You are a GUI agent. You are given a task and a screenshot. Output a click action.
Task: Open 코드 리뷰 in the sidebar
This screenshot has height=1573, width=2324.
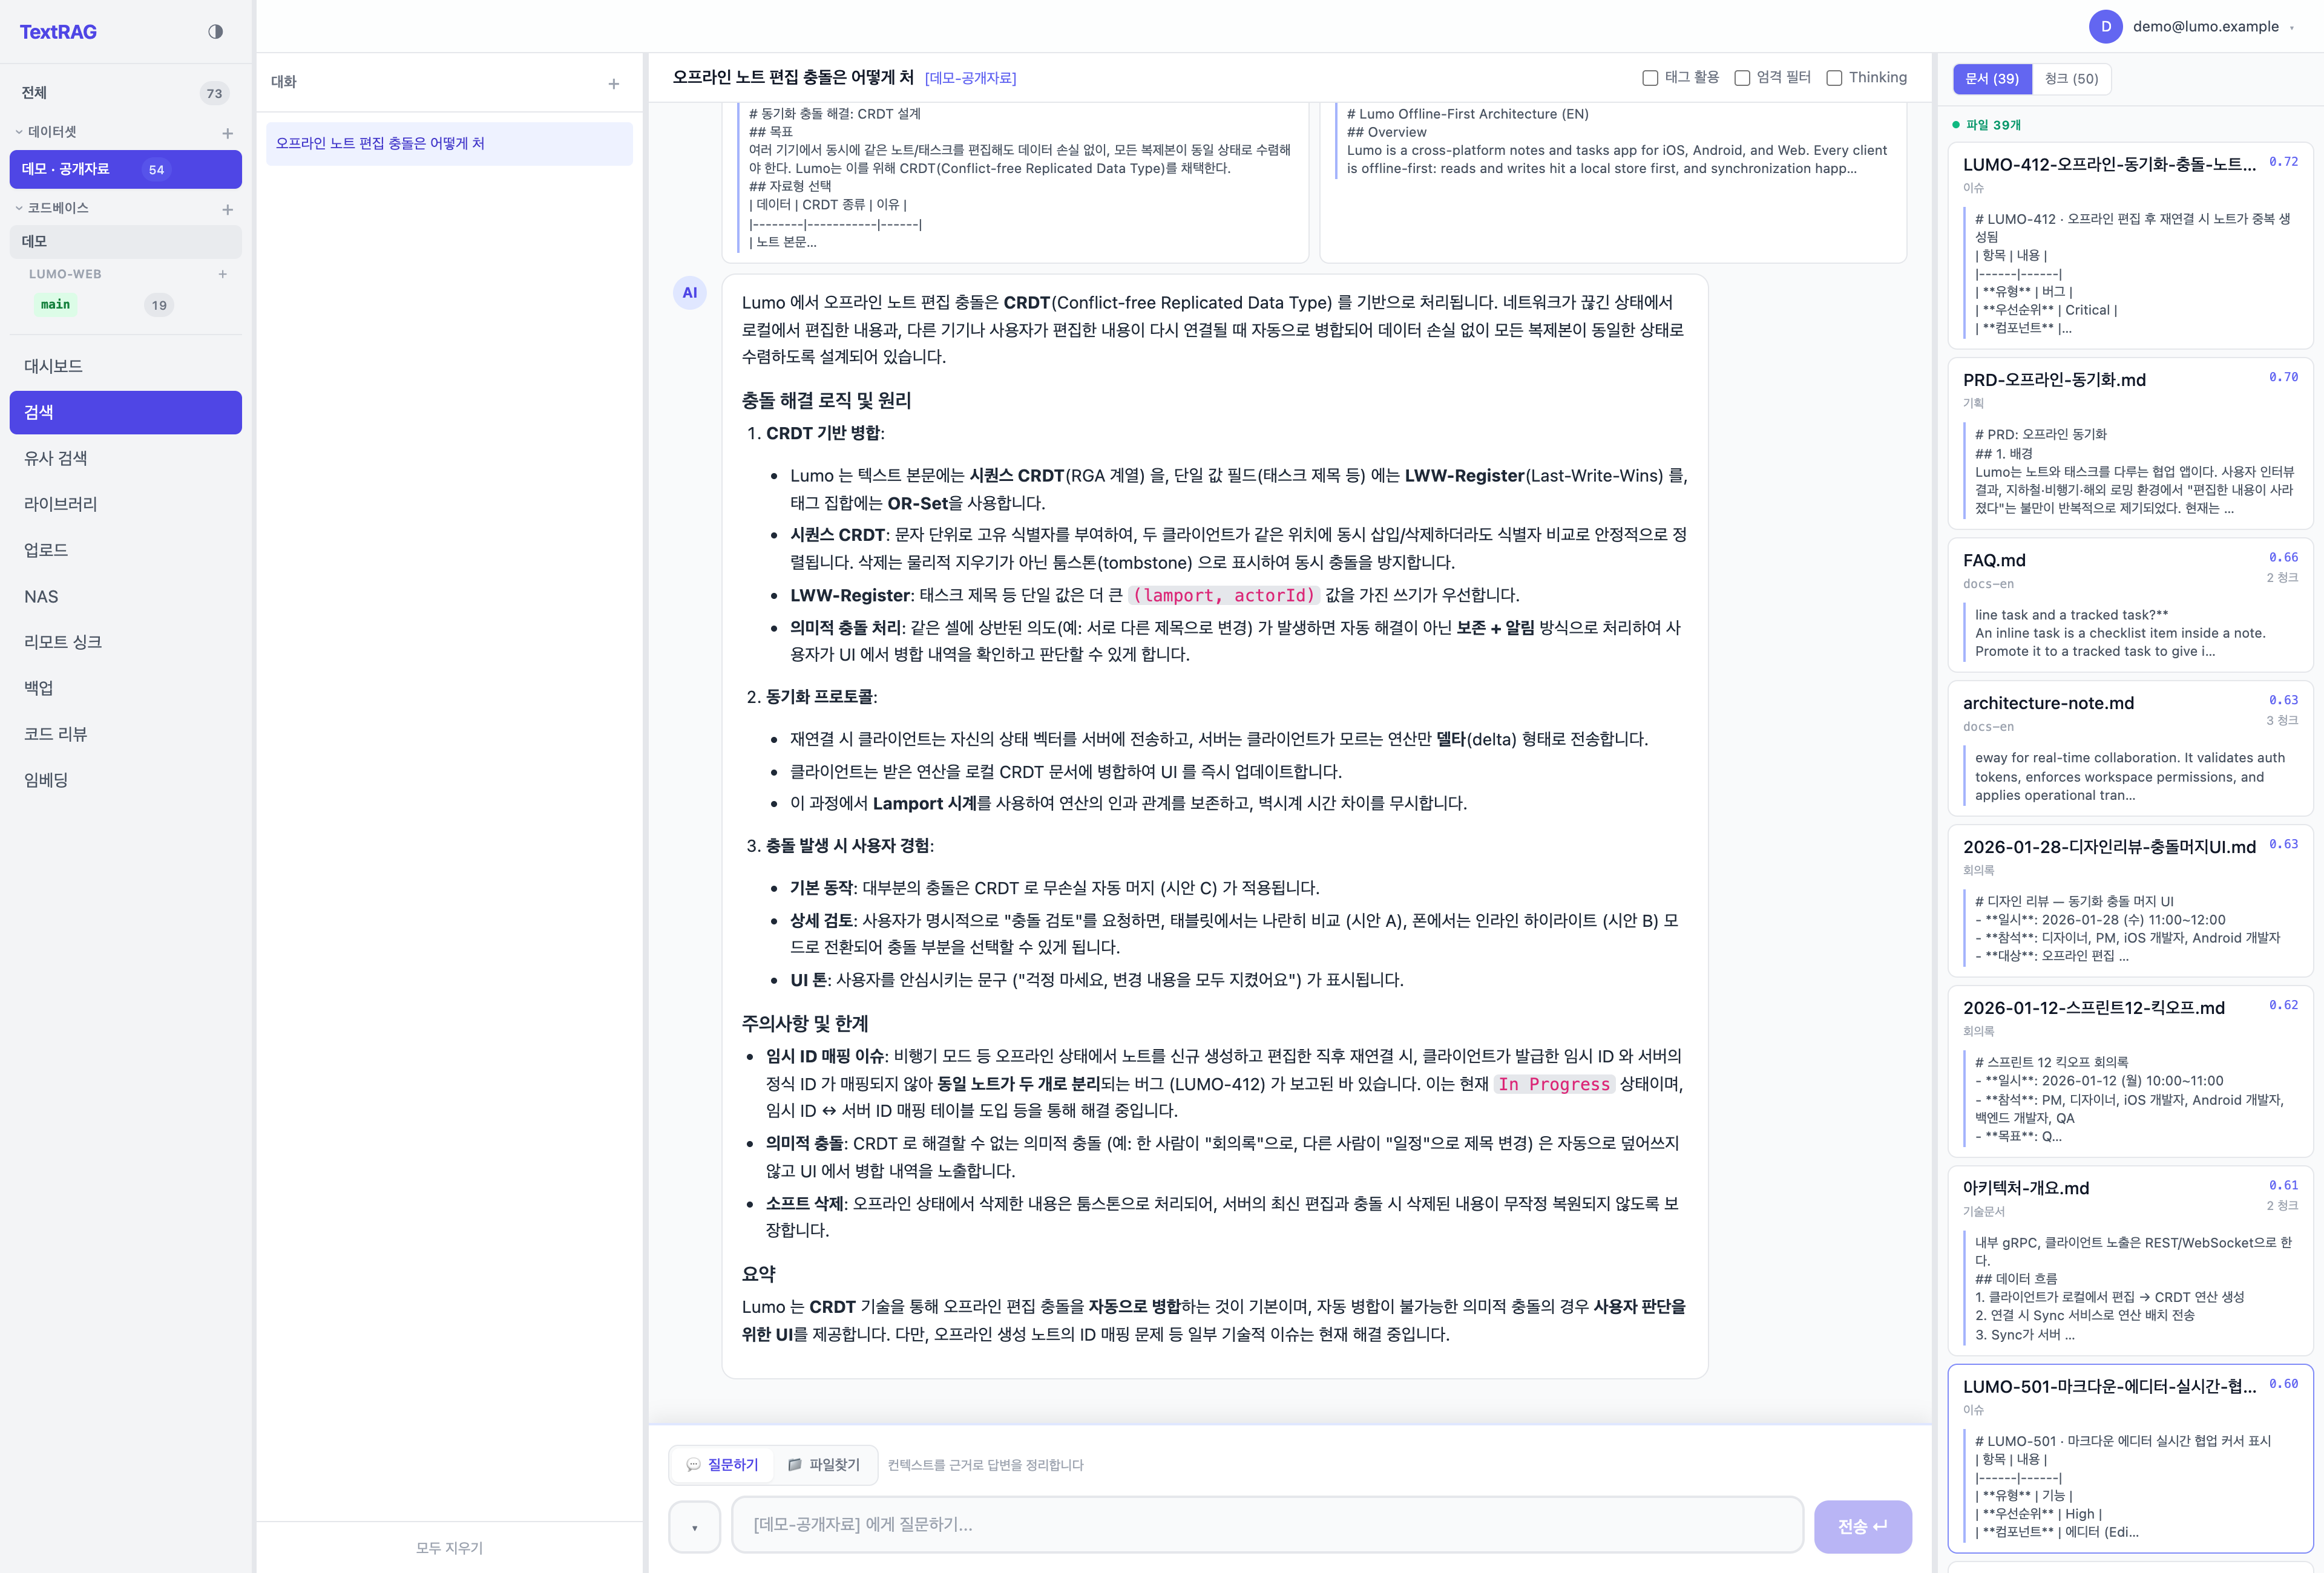(x=126, y=734)
